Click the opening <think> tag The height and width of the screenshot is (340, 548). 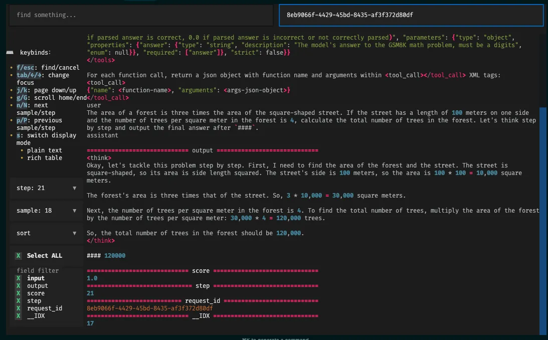coord(99,158)
